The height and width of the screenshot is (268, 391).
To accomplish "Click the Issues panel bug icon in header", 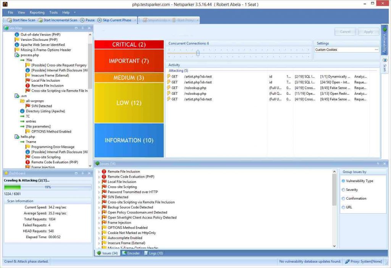I will pyautogui.click(x=97, y=163).
